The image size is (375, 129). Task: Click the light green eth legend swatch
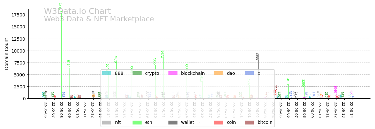click(137, 123)
